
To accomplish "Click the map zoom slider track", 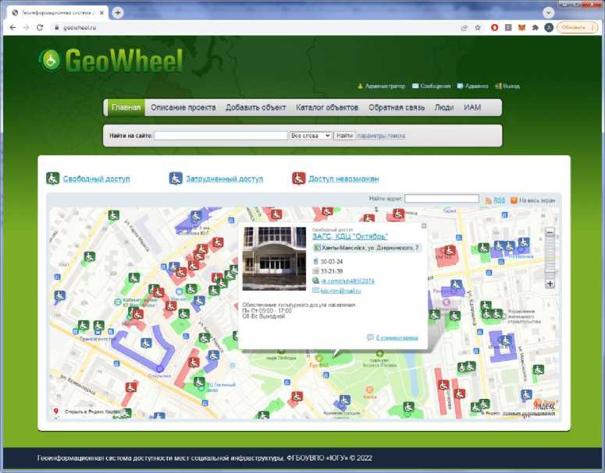I will tap(550, 258).
